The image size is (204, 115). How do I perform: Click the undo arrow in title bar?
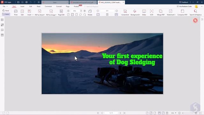click(31, 2)
